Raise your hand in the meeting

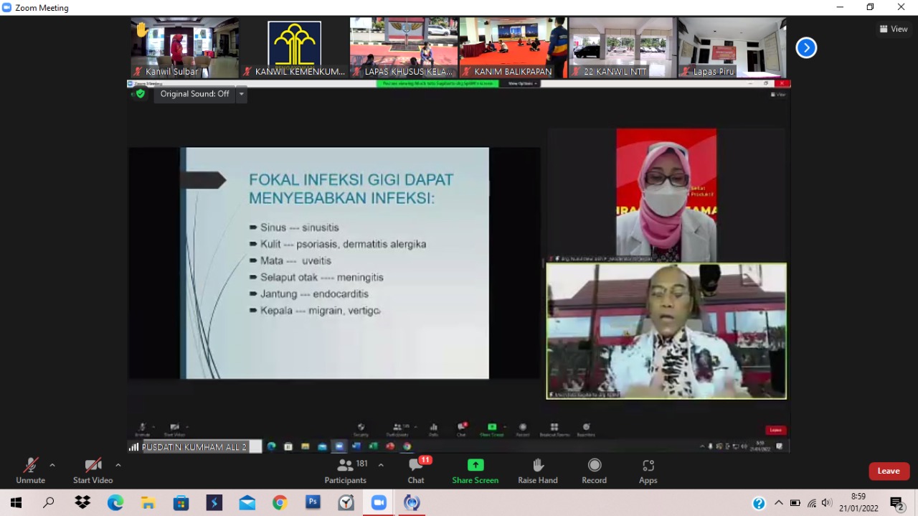coord(538,471)
